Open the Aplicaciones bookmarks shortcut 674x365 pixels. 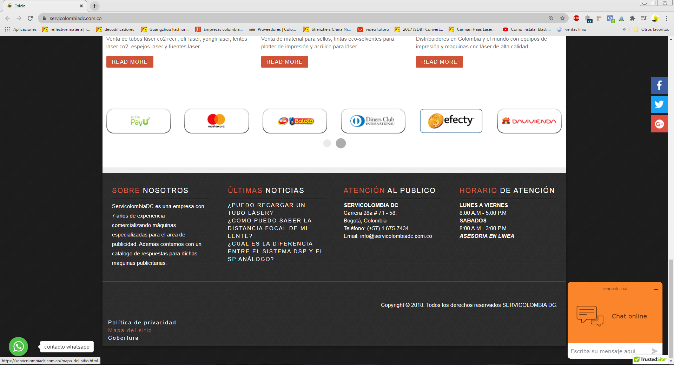21,29
